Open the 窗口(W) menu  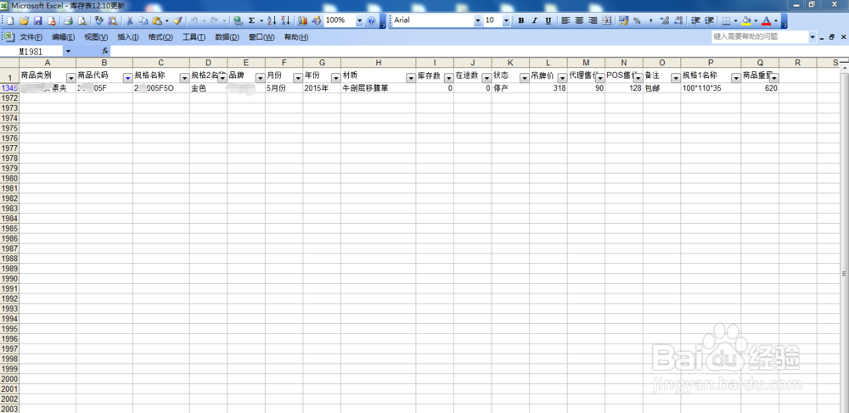[x=261, y=36]
